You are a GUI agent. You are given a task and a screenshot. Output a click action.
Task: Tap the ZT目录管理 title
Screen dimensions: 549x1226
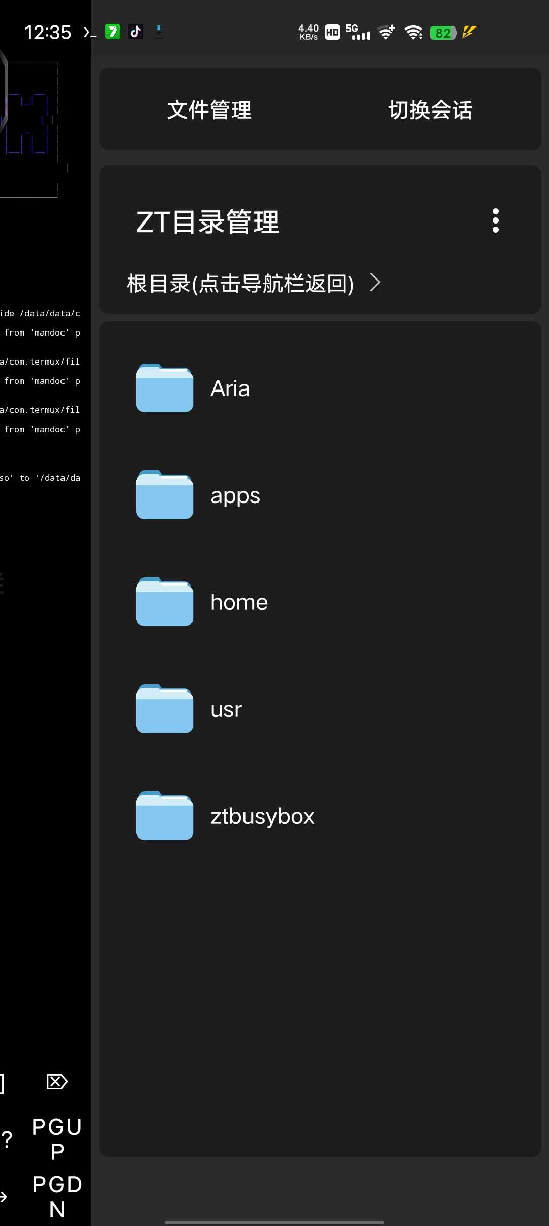click(x=207, y=222)
